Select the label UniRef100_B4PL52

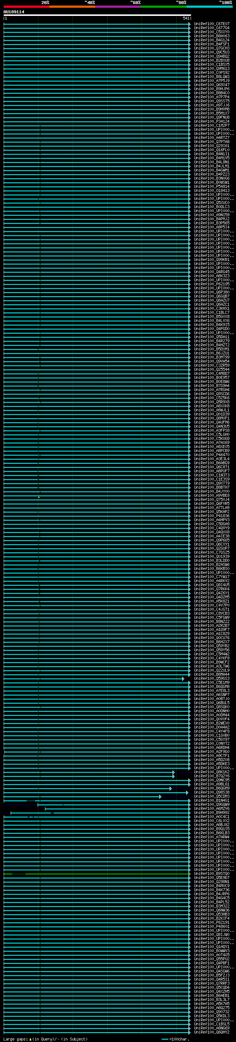point(211,902)
